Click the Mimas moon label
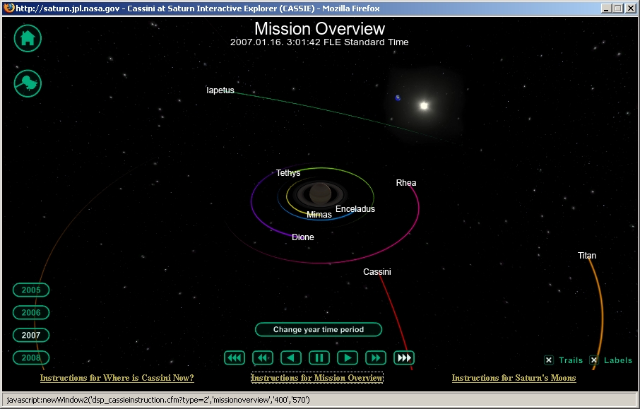This screenshot has width=640, height=409. tap(319, 215)
